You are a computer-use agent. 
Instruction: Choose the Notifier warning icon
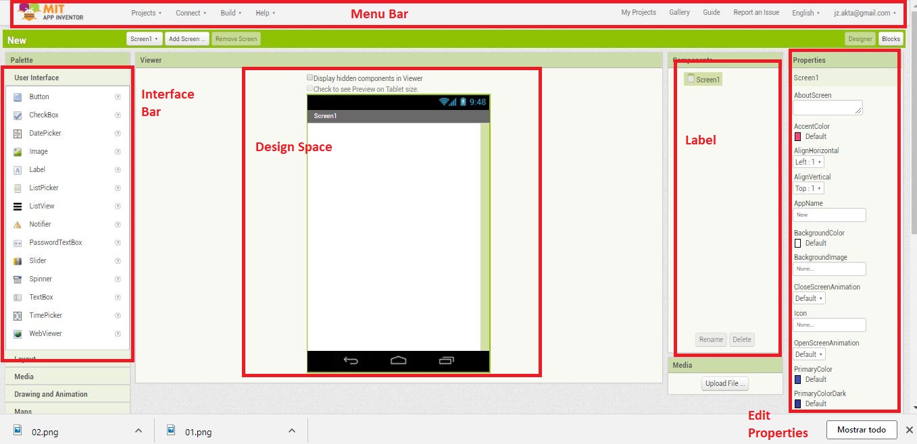tap(18, 225)
